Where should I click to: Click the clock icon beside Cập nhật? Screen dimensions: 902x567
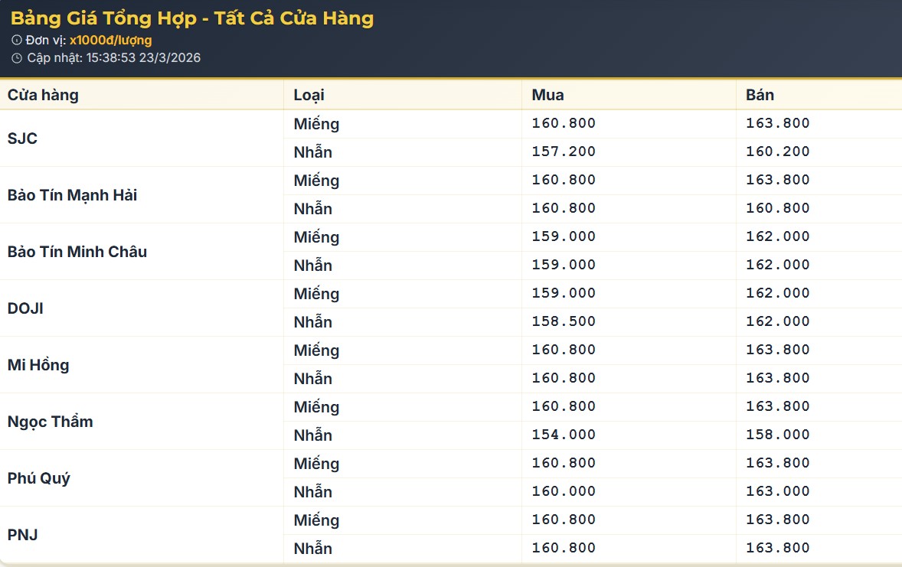pyautogui.click(x=17, y=58)
